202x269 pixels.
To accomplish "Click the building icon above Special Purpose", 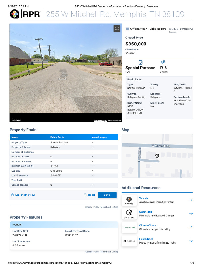I will pos(140,62).
